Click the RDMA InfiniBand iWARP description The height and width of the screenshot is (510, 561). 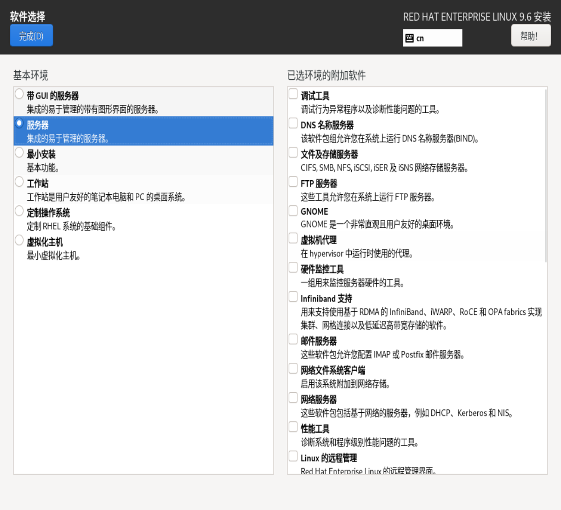click(421, 319)
